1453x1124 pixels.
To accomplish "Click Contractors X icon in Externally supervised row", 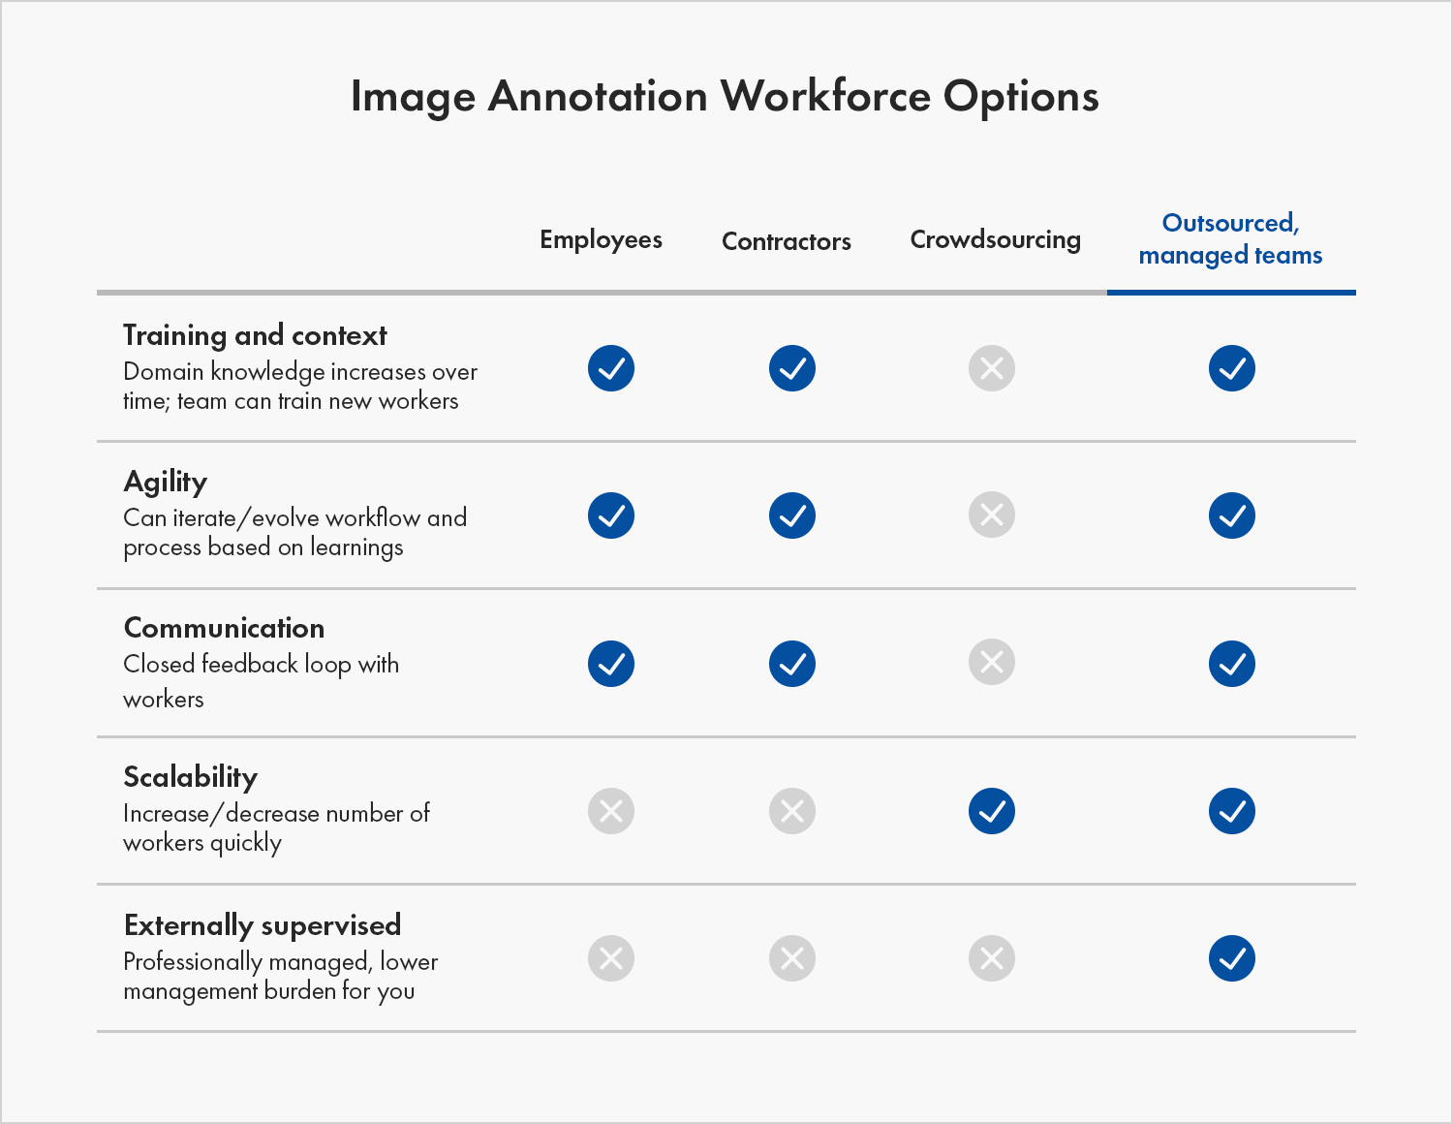I will pyautogui.click(x=792, y=958).
